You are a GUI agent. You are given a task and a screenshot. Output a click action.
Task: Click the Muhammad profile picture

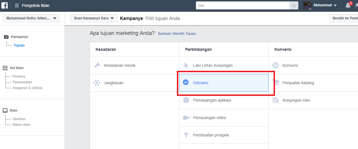pos(308,5)
